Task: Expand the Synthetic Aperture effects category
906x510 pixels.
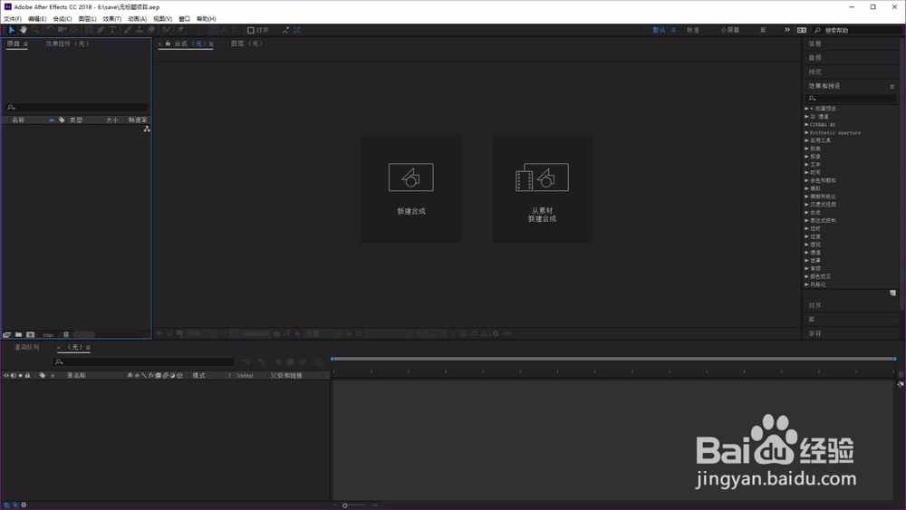Action: [806, 133]
